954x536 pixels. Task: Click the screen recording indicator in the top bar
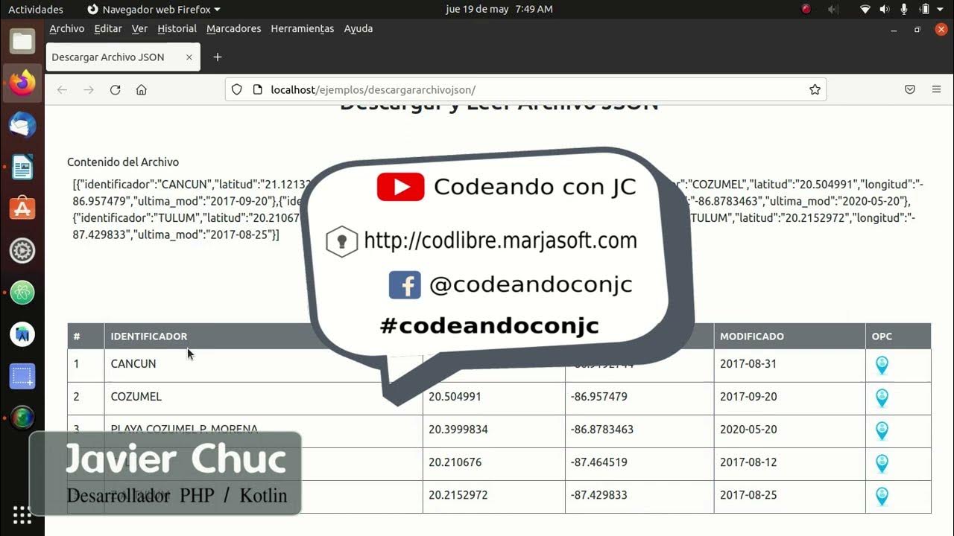click(x=806, y=10)
